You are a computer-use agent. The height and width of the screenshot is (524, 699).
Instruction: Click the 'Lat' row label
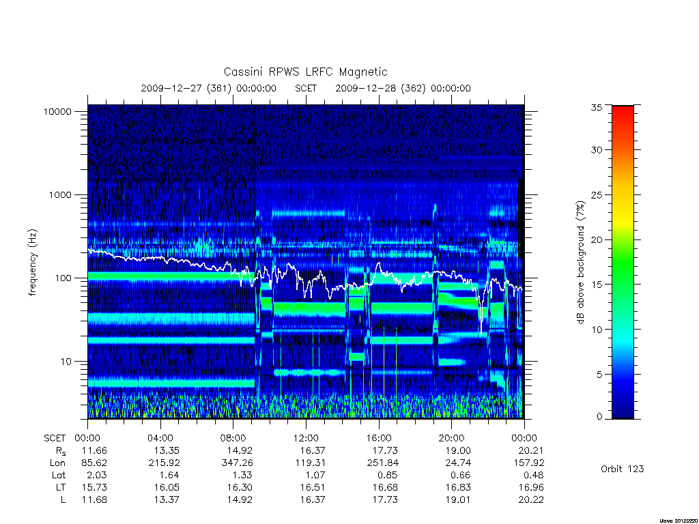[x=59, y=475]
